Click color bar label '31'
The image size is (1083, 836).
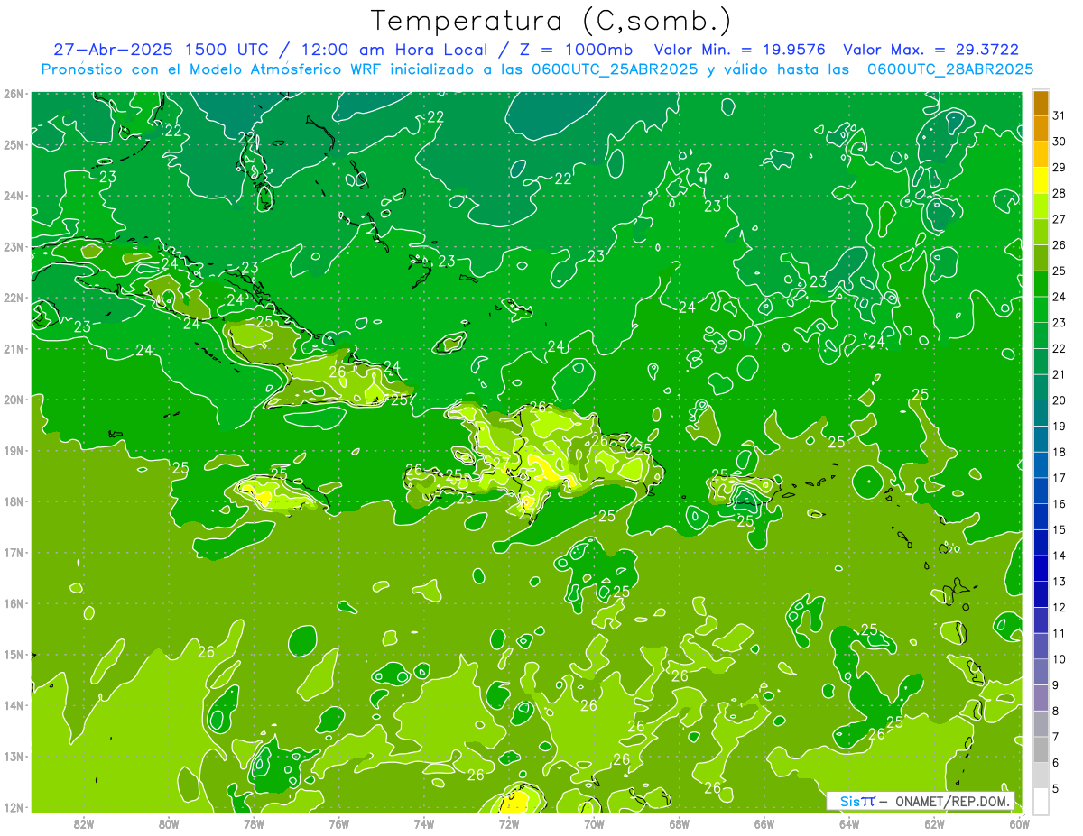[x=1060, y=115]
